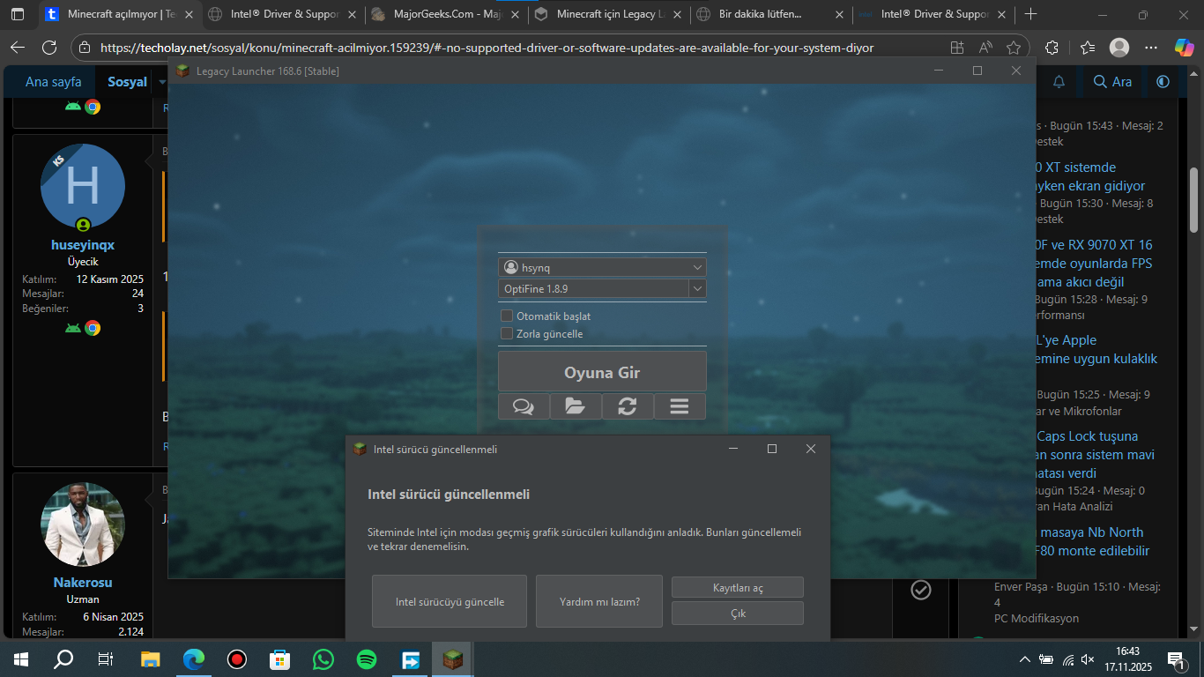Show hidden system tray icons chevron
The width and height of the screenshot is (1204, 677).
[1024, 659]
